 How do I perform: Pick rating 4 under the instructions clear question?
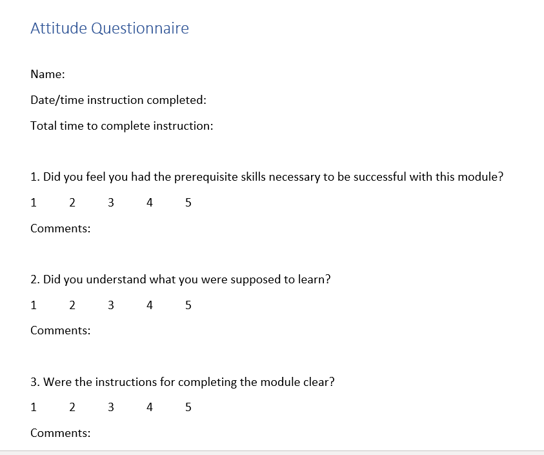(150, 407)
